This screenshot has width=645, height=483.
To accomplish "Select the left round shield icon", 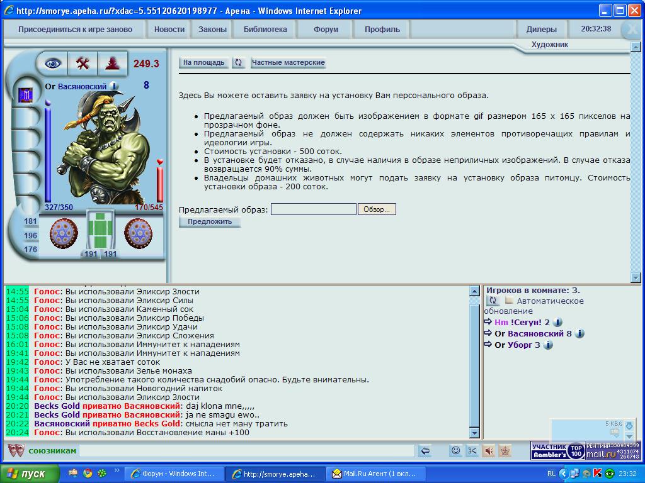I will [64, 233].
